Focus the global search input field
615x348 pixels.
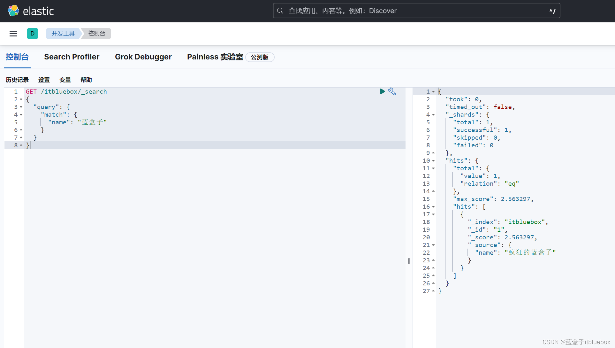tap(415, 11)
